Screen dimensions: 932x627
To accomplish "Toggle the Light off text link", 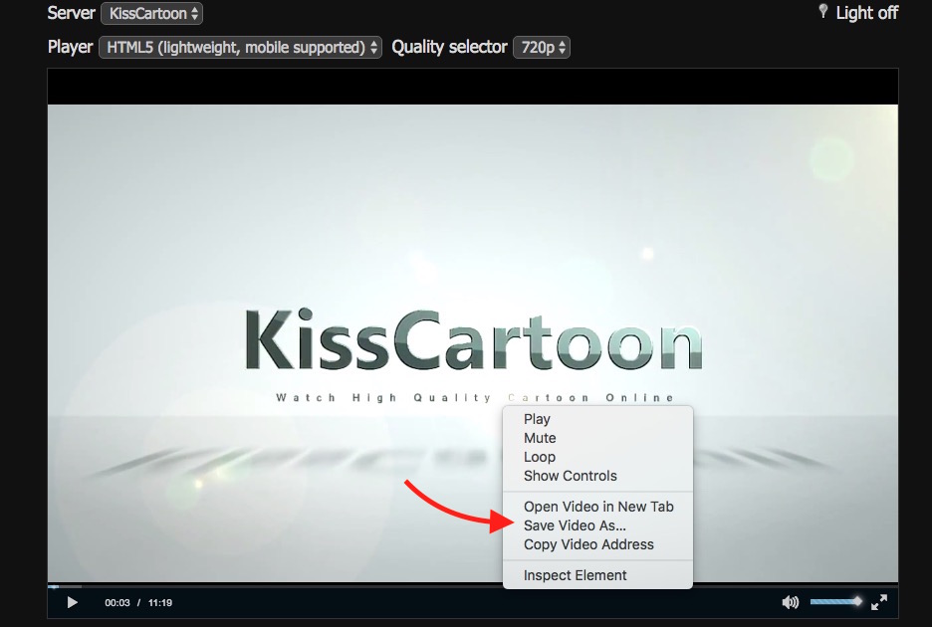I will [x=866, y=13].
